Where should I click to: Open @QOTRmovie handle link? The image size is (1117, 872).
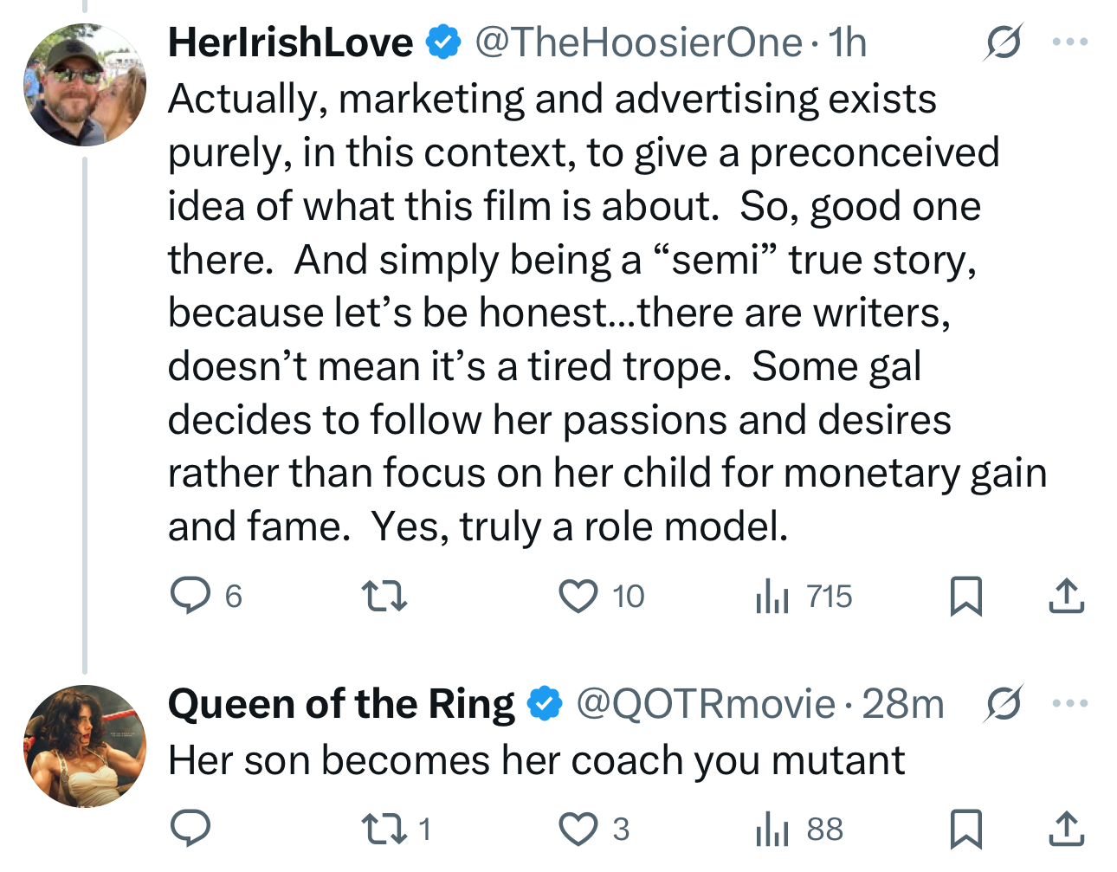[705, 704]
